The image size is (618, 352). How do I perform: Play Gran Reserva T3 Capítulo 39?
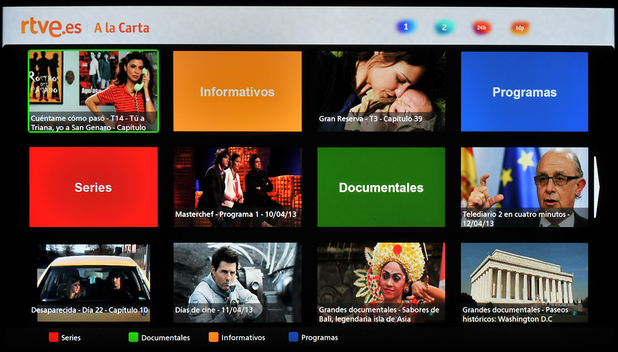[381, 91]
